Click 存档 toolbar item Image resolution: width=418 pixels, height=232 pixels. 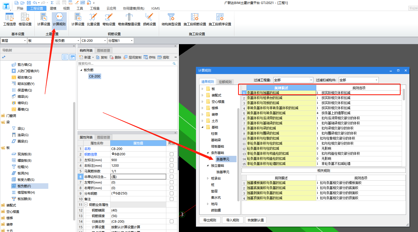tap(149, 57)
